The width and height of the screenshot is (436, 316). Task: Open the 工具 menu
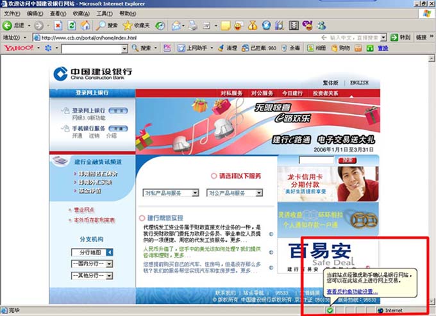coord(105,13)
